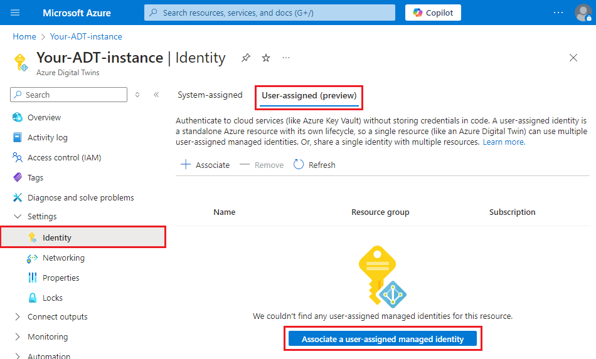Go to Home breadcrumb
Image resolution: width=596 pixels, height=359 pixels.
tap(24, 36)
